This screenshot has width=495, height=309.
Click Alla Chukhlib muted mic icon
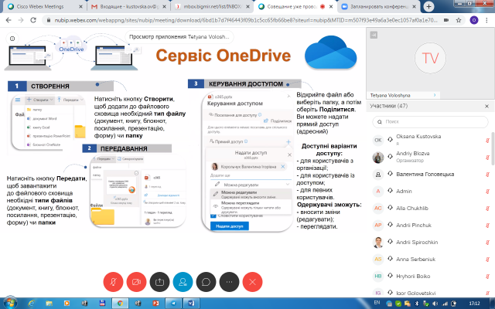pyautogui.click(x=487, y=209)
